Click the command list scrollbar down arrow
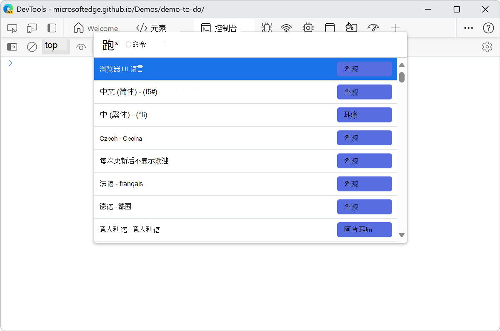 402,234
